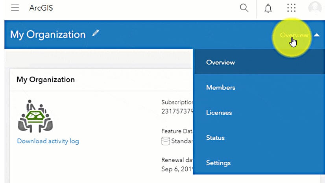Screen dimensions: 325x183
Task: Click the pencil edit icon beside My Organization
Action: tap(95, 34)
